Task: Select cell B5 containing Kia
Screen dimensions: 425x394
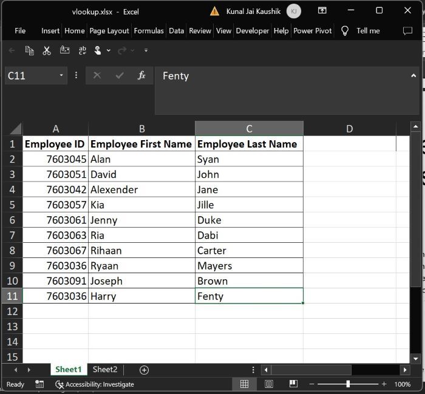Action: pyautogui.click(x=141, y=205)
